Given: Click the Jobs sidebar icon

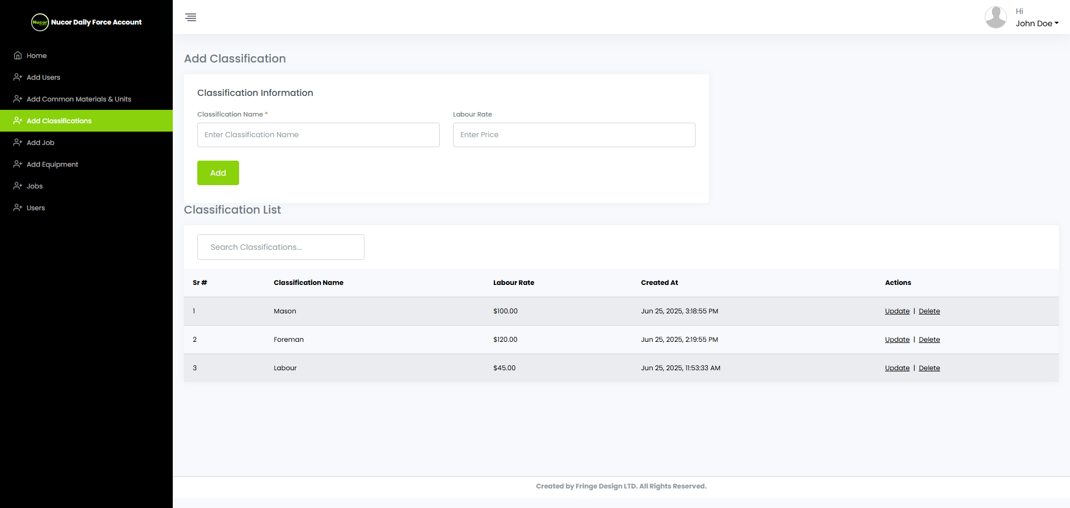Looking at the screenshot, I should (18, 186).
